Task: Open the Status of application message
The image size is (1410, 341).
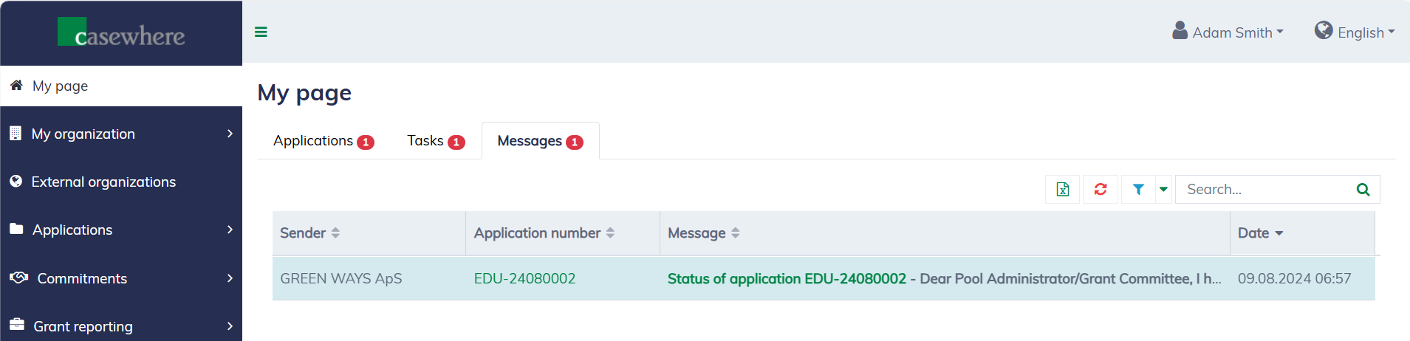Action: click(787, 278)
